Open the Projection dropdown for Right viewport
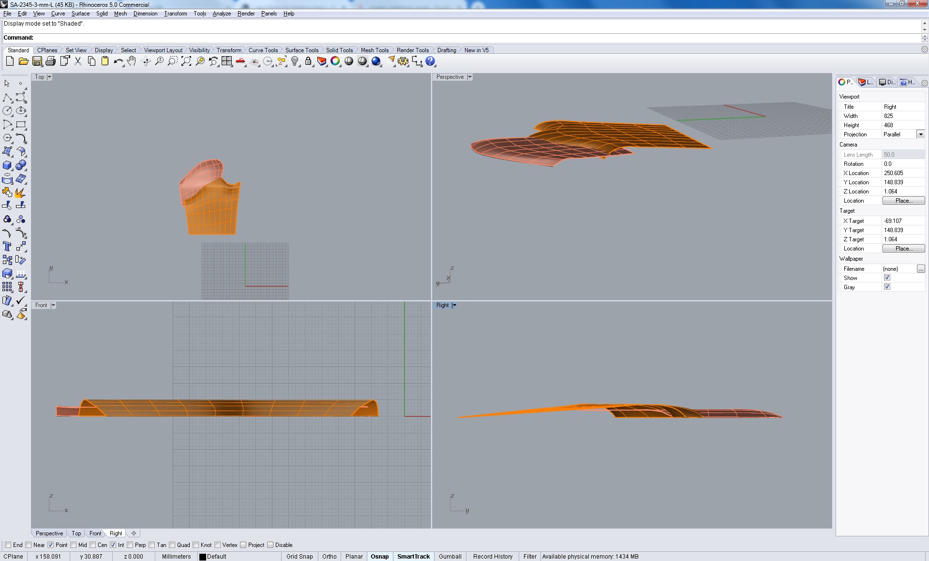The height and width of the screenshot is (561, 929). point(921,134)
